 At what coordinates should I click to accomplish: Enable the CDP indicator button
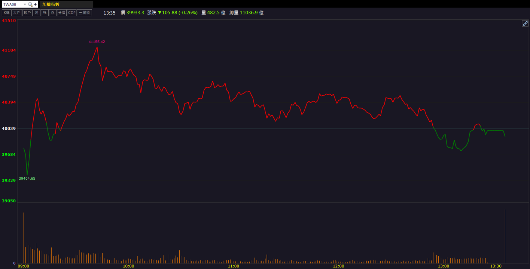[x=71, y=13]
